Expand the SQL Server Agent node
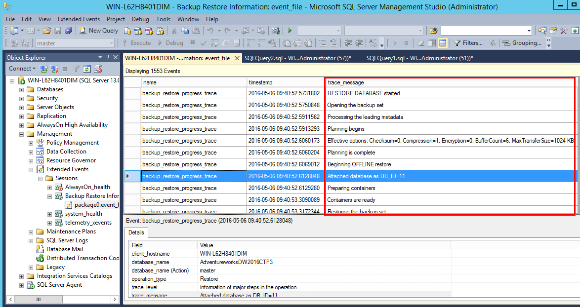This screenshot has height=307, width=580. (x=21, y=285)
